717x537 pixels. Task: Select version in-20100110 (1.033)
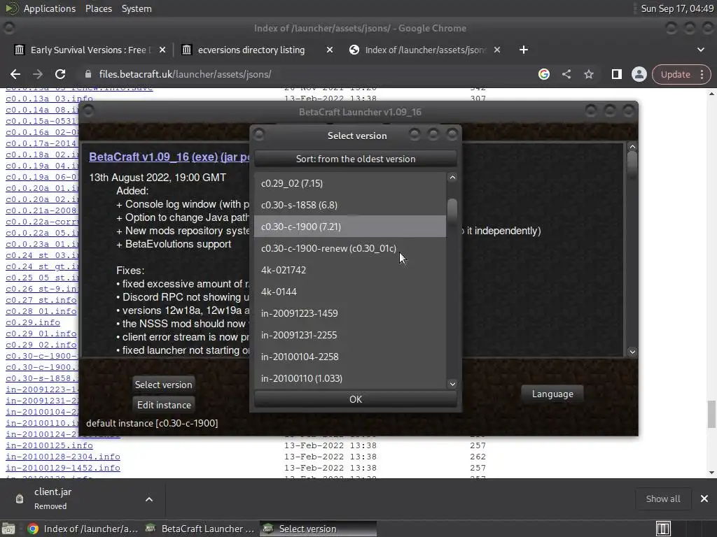350,378
